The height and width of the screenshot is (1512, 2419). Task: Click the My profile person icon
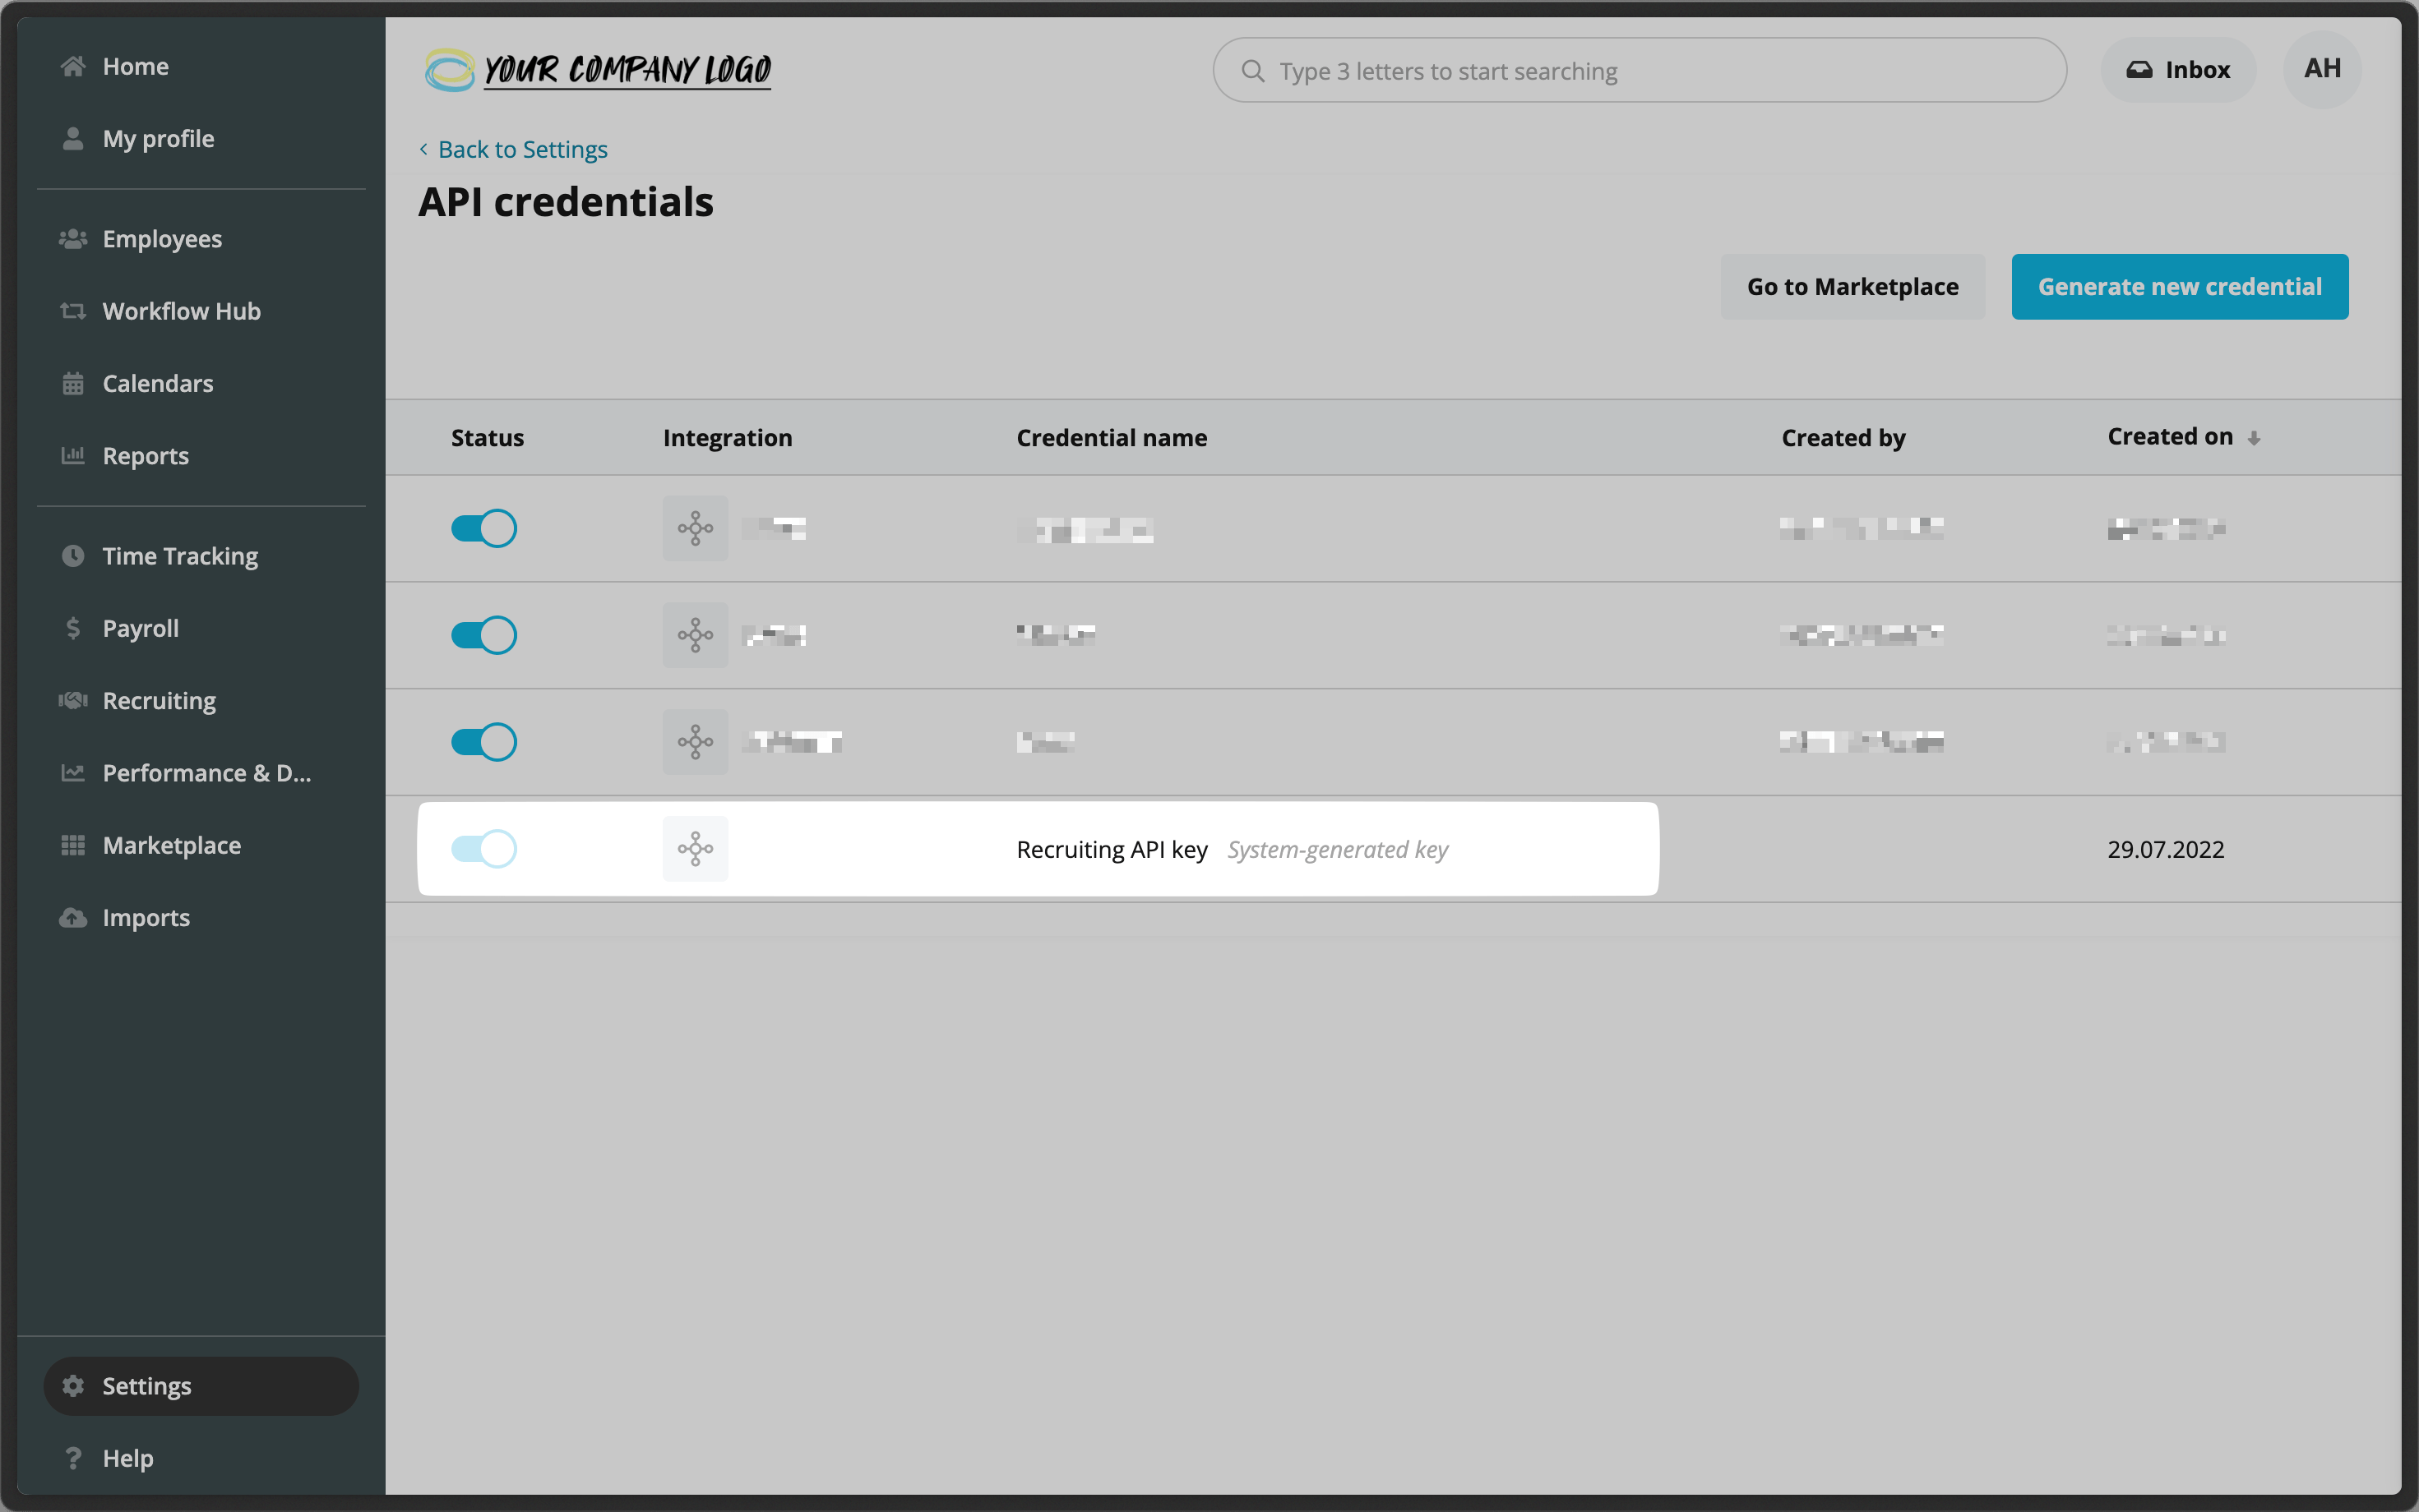pos(73,139)
